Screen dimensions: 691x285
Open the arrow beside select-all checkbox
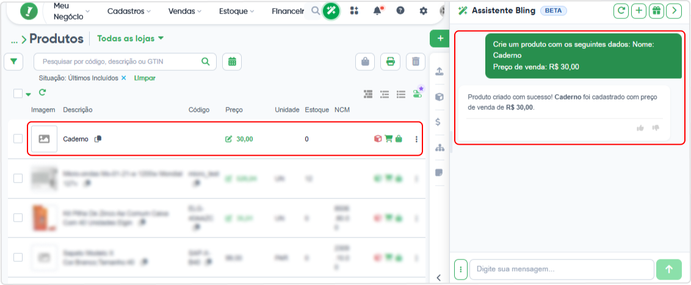(x=29, y=94)
